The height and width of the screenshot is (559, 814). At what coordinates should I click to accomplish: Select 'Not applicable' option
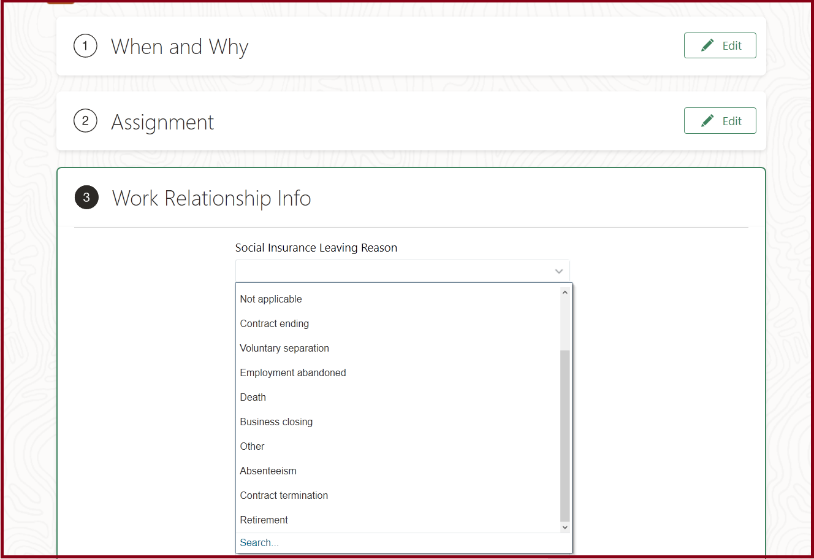click(x=271, y=299)
